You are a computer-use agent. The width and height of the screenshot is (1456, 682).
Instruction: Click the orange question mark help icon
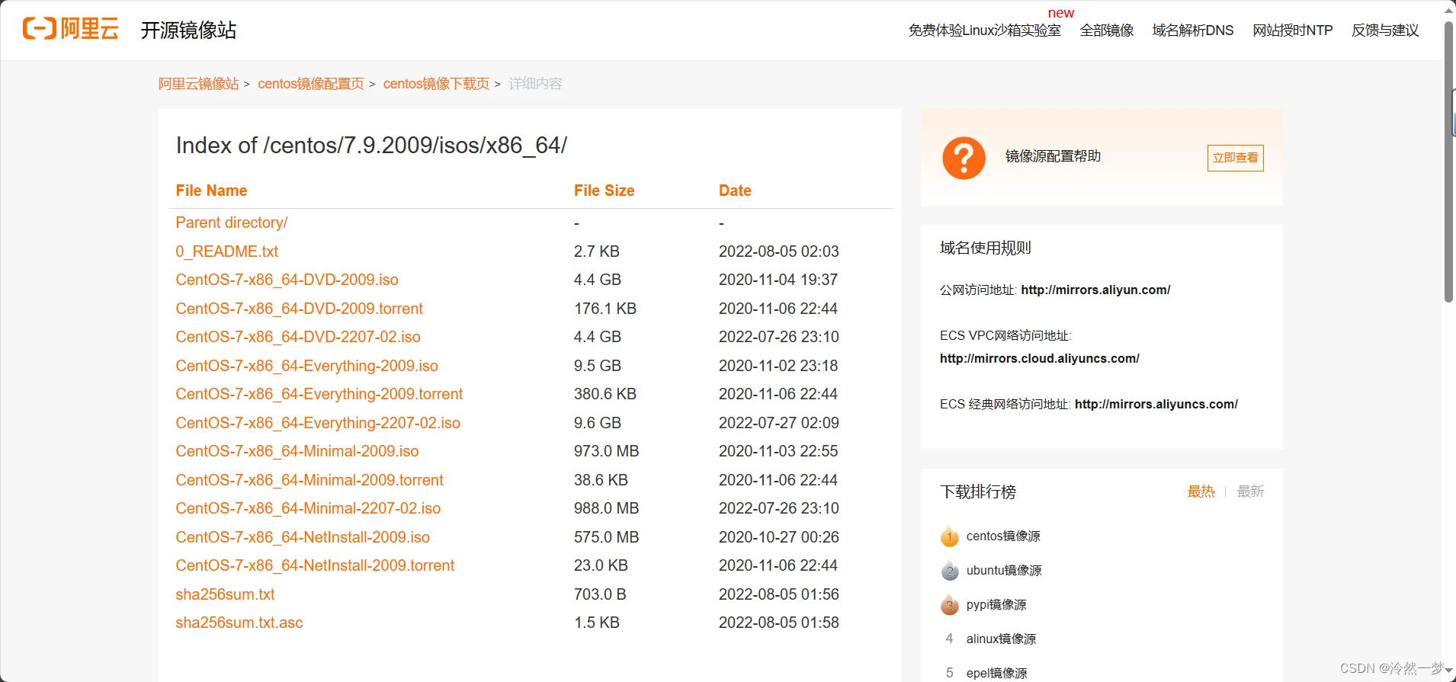click(964, 158)
